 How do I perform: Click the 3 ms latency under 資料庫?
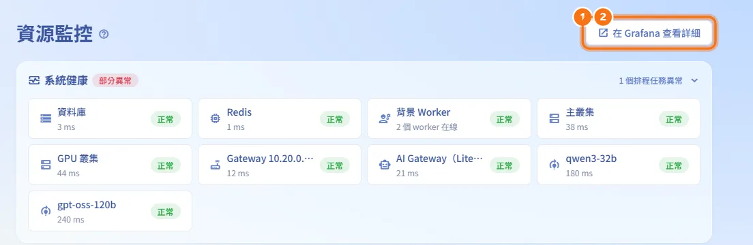pos(66,127)
